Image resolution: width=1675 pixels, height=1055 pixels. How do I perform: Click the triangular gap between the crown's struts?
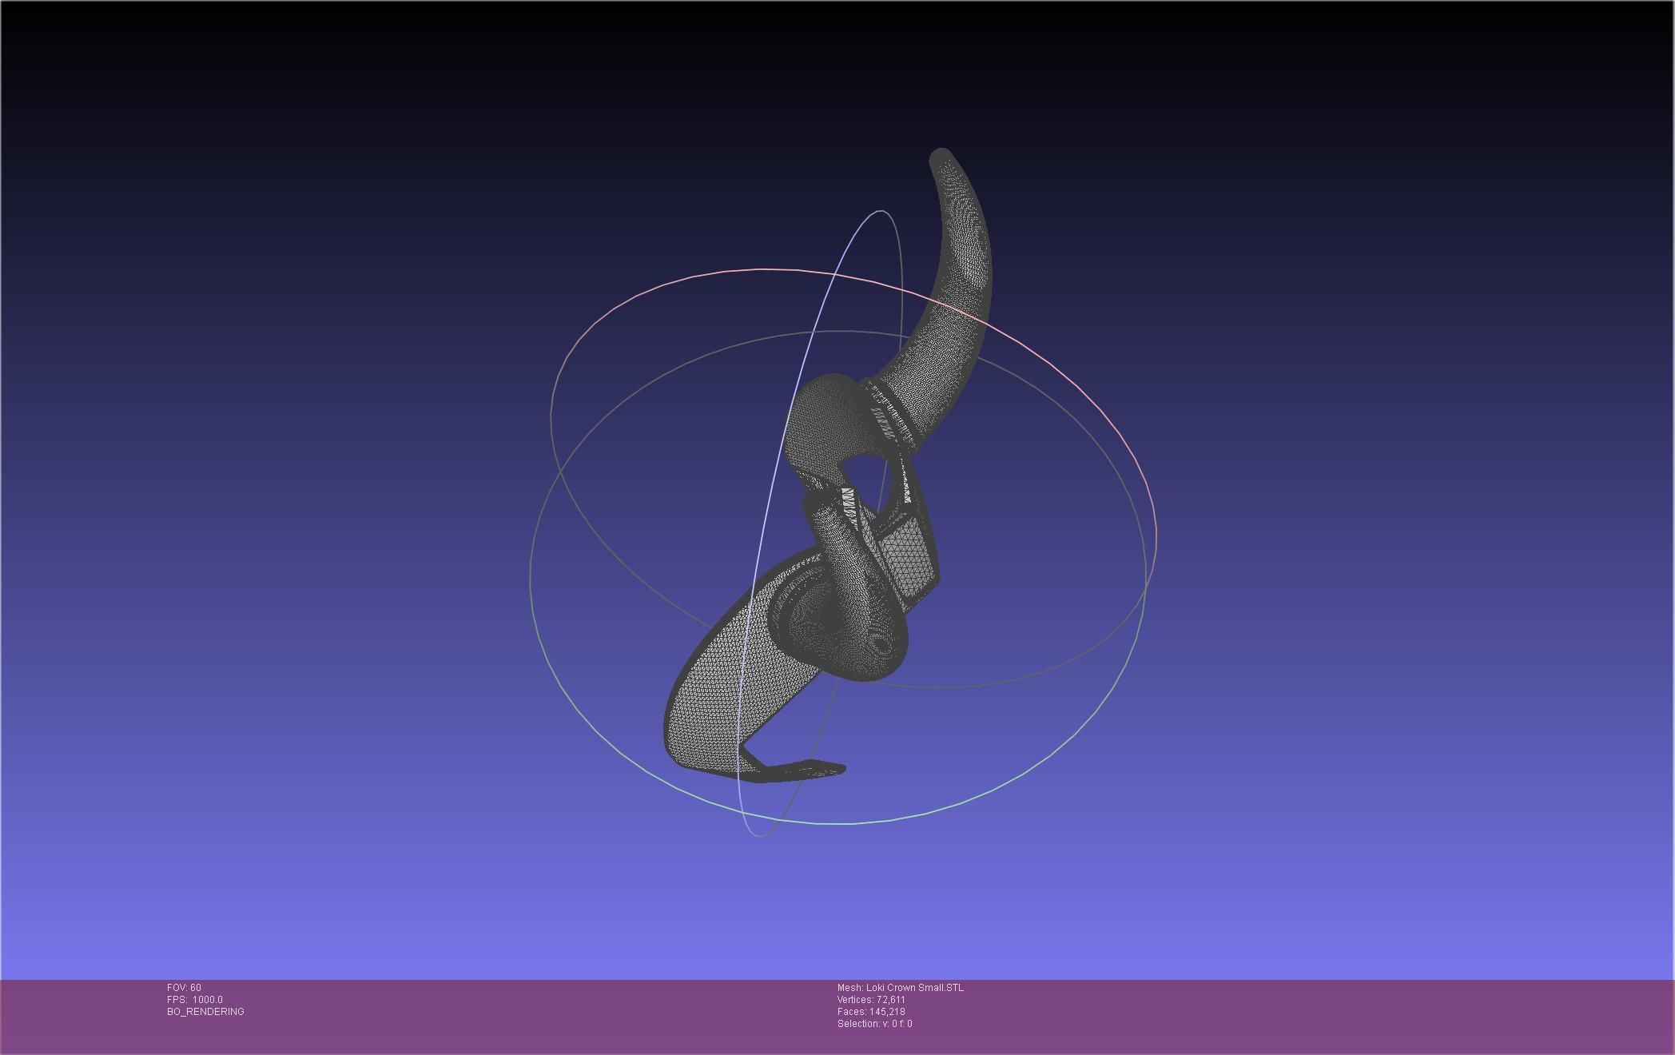click(x=865, y=472)
